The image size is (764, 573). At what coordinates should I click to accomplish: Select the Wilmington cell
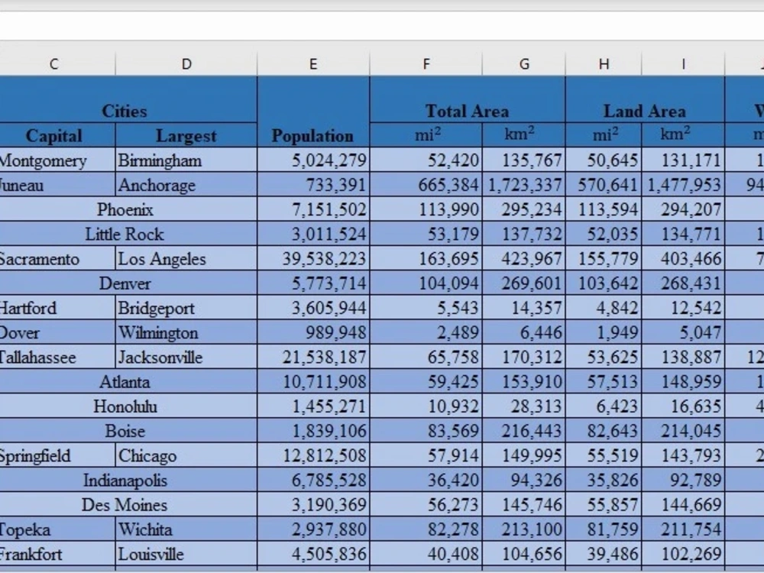(x=186, y=332)
